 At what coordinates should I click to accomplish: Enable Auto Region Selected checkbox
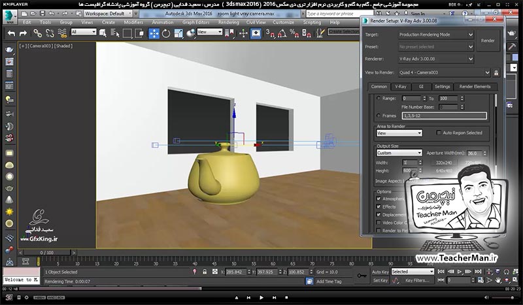[439, 133]
